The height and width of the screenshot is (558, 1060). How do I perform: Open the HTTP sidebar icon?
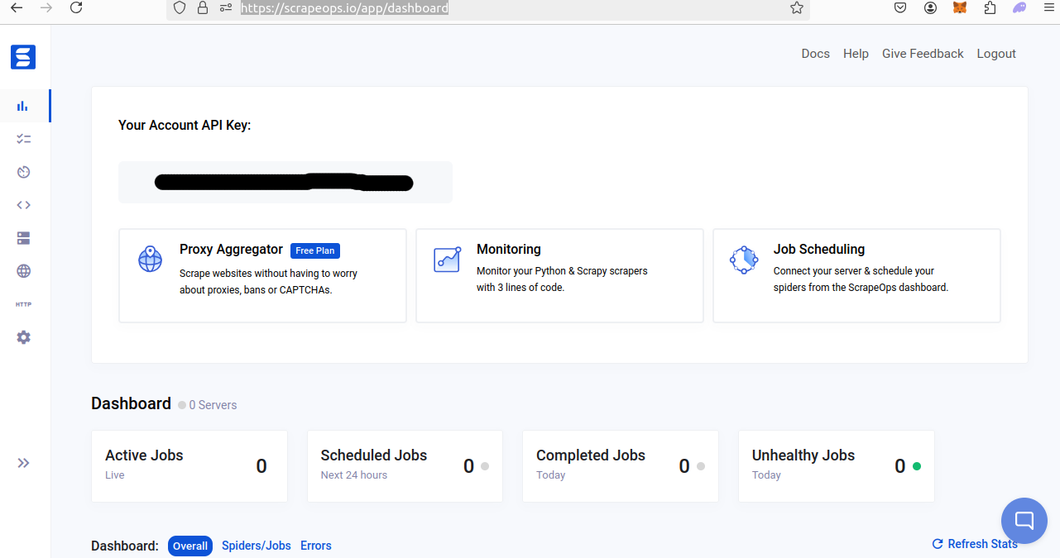point(23,304)
